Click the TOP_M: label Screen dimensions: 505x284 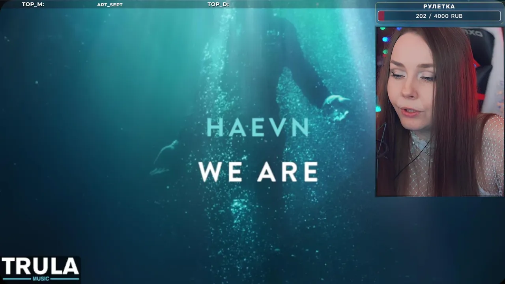tap(33, 4)
